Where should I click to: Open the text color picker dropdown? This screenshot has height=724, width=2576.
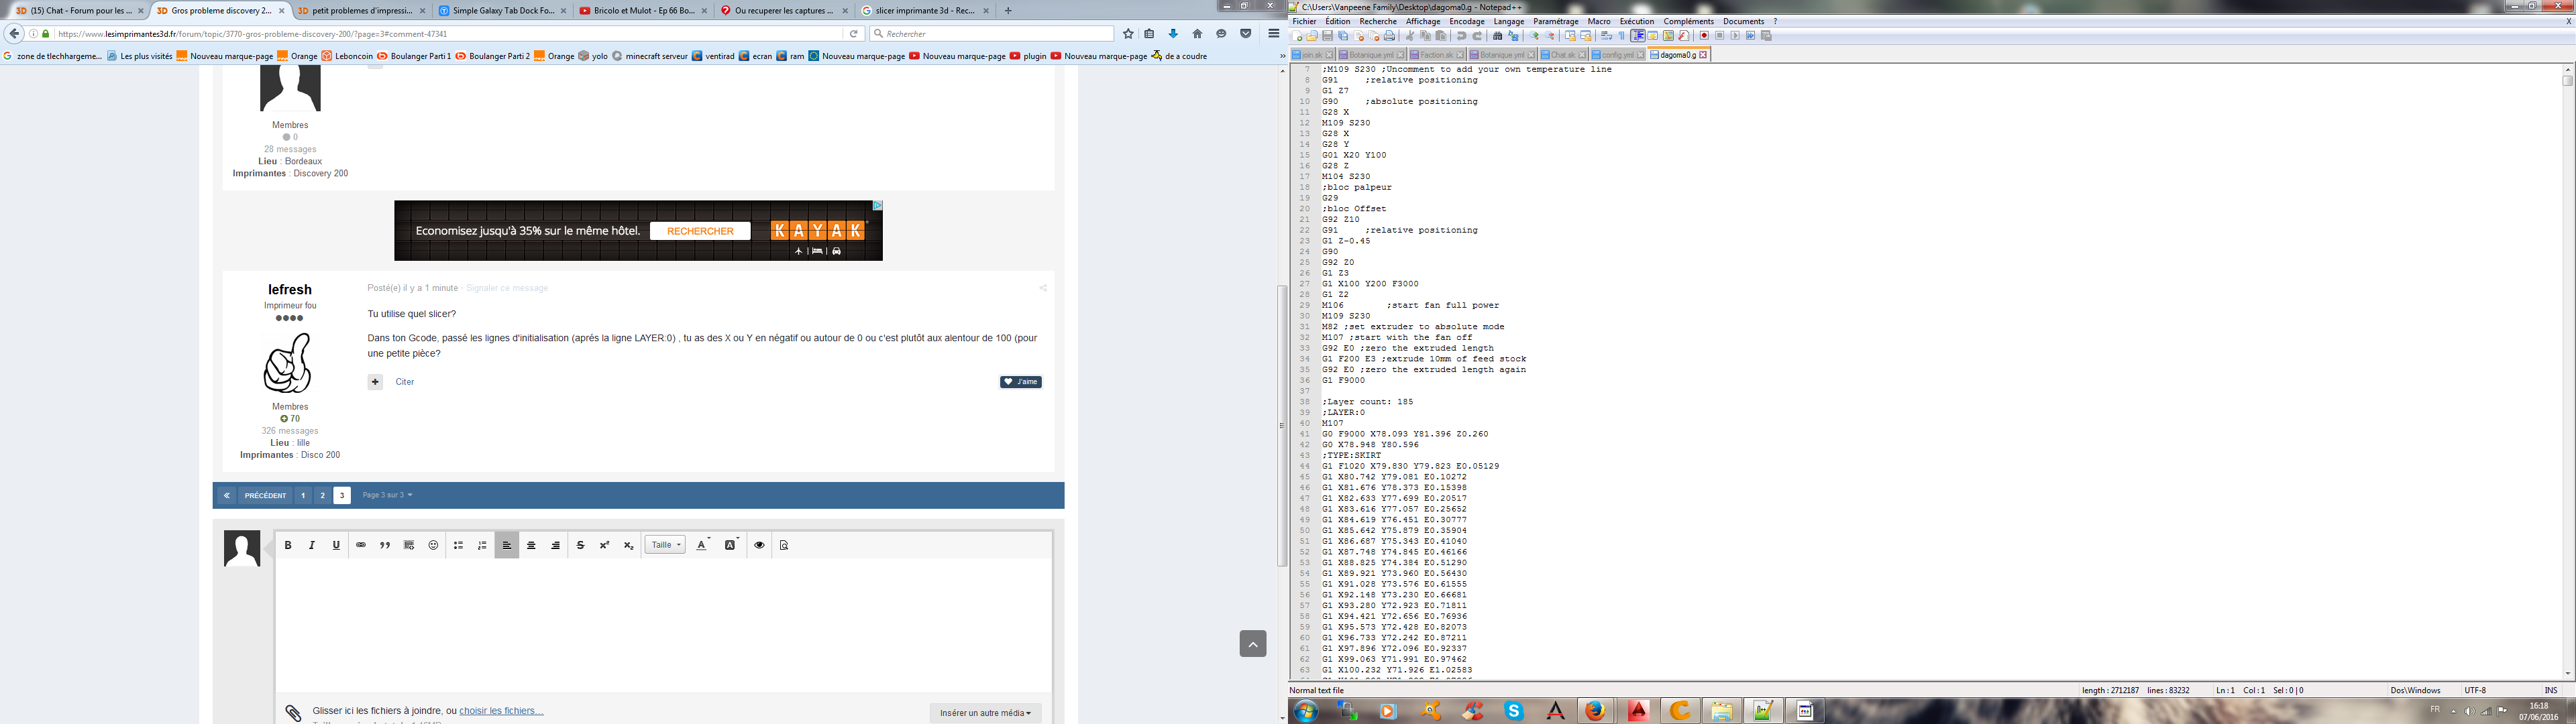703,545
